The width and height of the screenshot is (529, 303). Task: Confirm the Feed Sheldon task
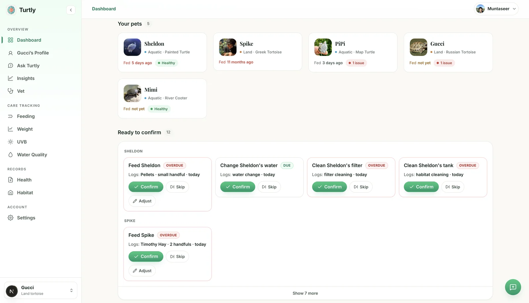tap(146, 187)
